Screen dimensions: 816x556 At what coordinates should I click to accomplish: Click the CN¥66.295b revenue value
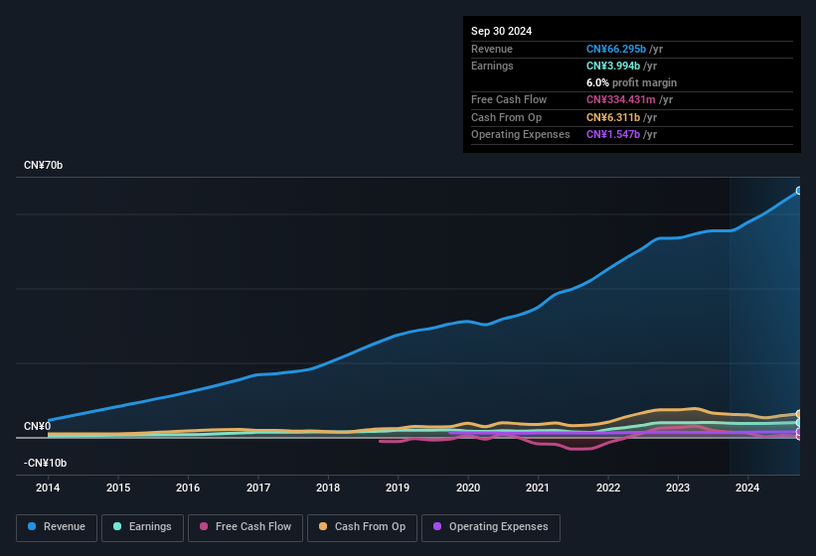coord(616,49)
